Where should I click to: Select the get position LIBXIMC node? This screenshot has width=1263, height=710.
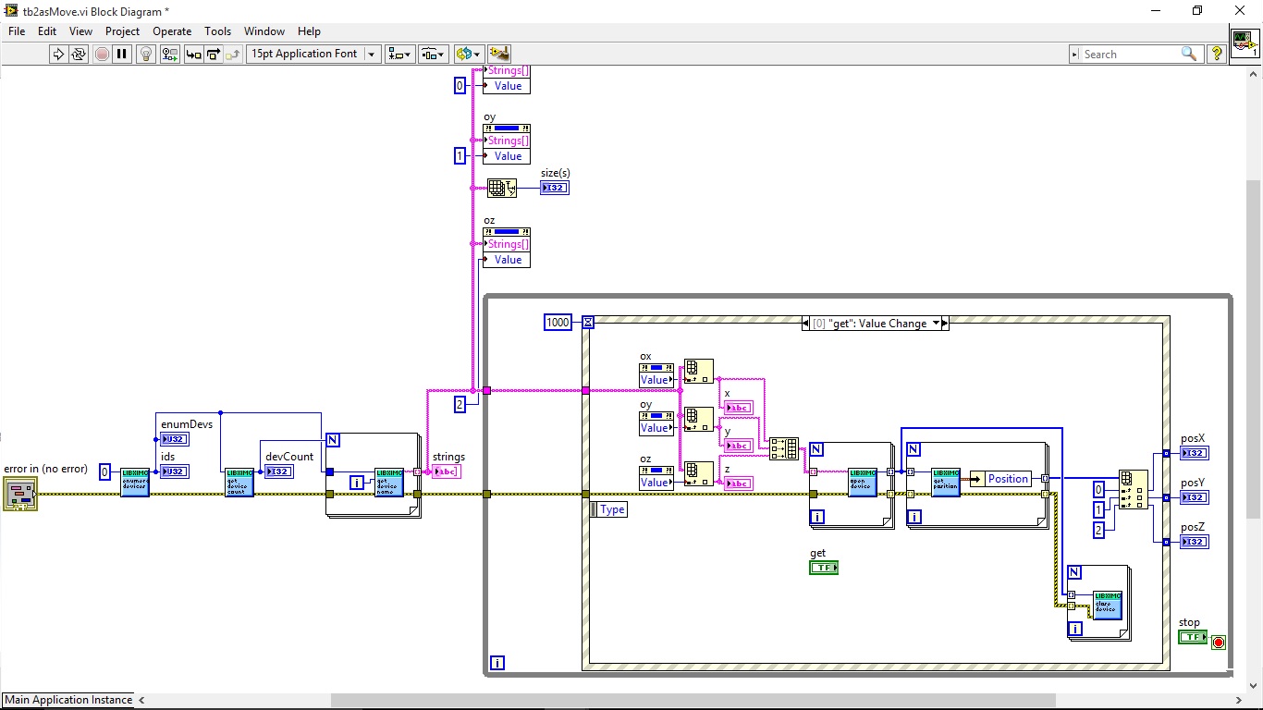(x=946, y=483)
